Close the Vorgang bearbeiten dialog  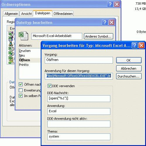[141, 45]
